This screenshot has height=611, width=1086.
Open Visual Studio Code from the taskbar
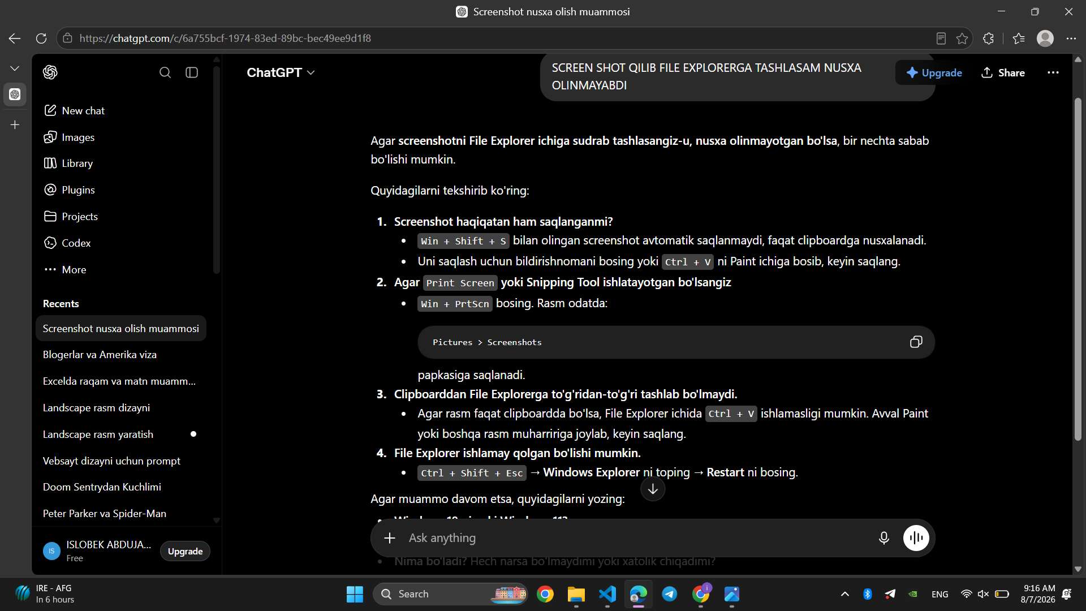607,594
